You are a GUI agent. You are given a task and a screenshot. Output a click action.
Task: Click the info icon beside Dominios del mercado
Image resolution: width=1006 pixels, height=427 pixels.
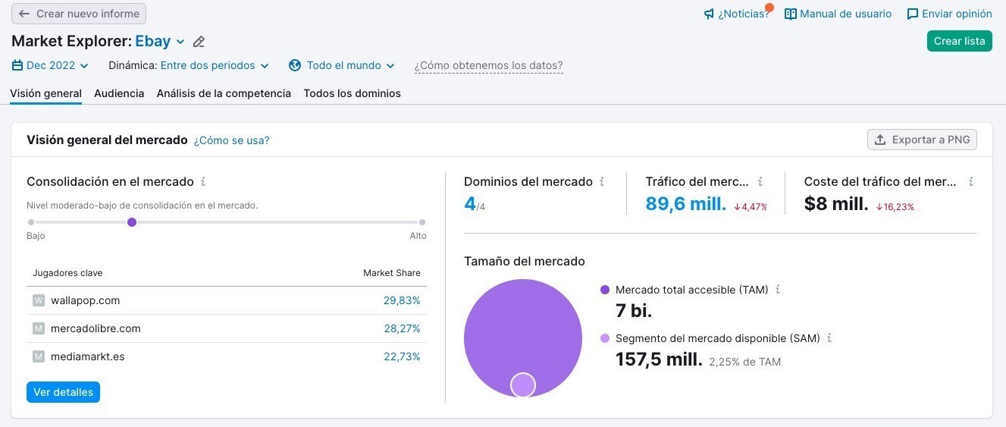602,182
